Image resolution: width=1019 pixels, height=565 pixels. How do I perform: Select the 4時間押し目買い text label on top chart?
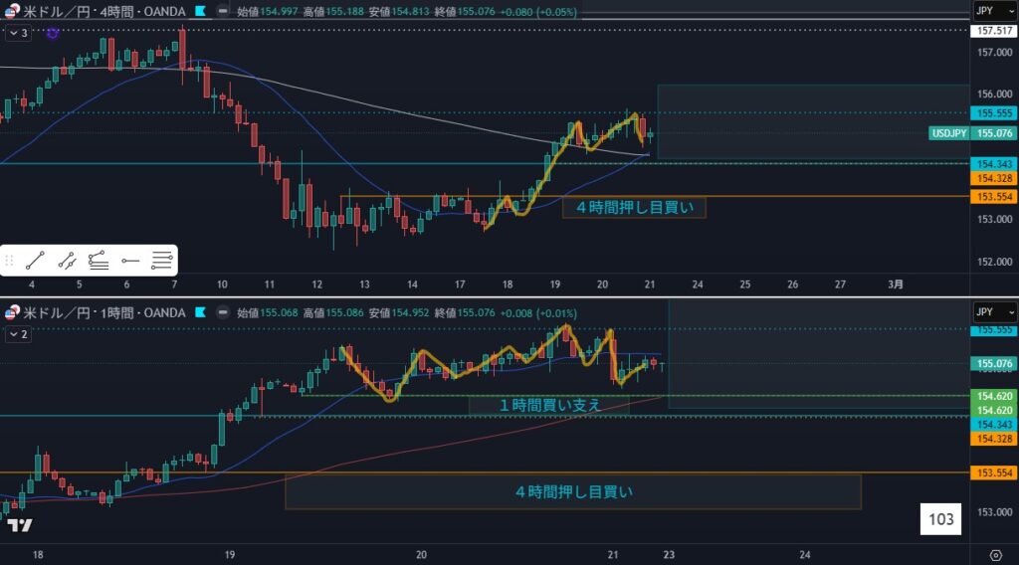point(634,208)
